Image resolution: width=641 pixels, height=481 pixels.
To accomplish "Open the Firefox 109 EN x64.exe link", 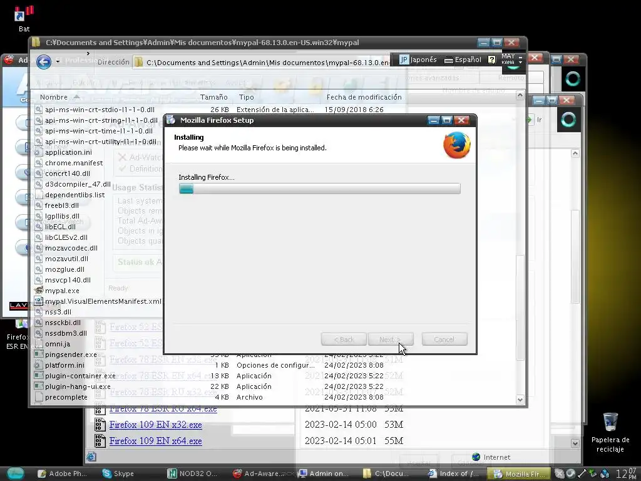I will [x=155, y=441].
